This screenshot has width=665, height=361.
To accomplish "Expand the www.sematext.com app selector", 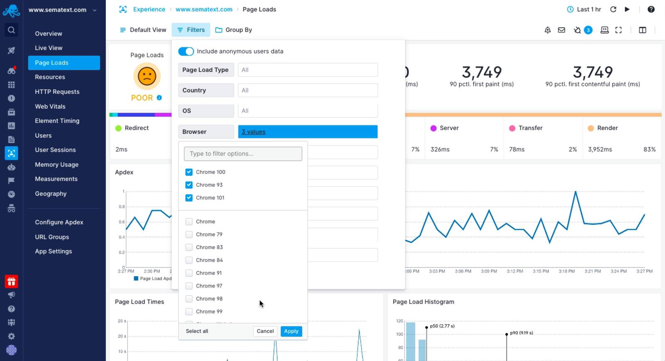I will (x=62, y=10).
